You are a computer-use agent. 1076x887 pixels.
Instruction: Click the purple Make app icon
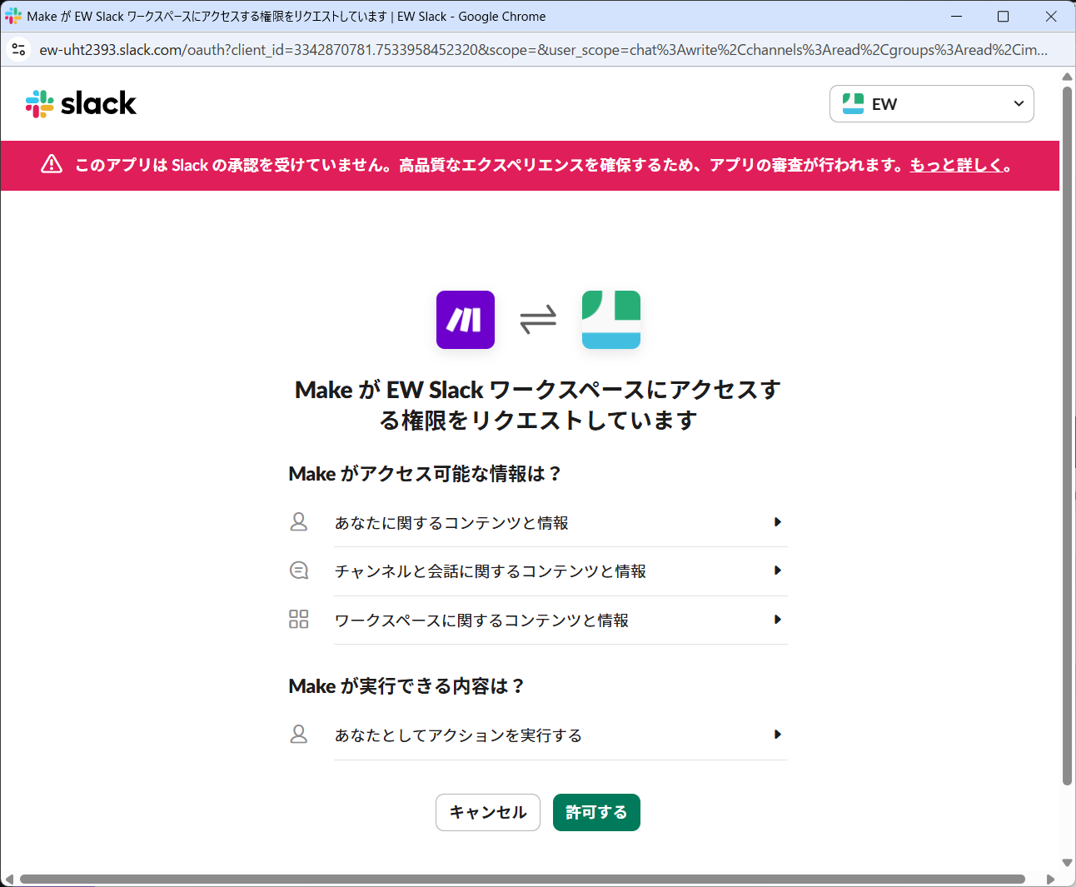point(466,320)
